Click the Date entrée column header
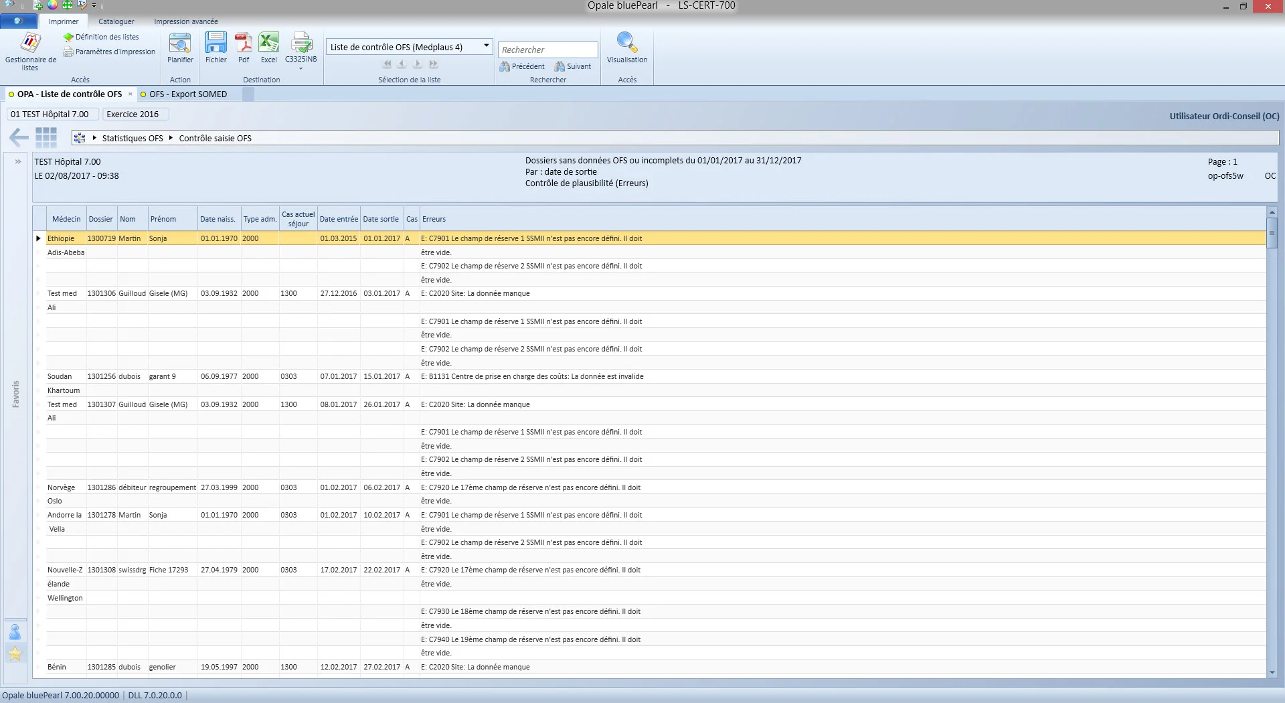The width and height of the screenshot is (1285, 703). (x=339, y=219)
